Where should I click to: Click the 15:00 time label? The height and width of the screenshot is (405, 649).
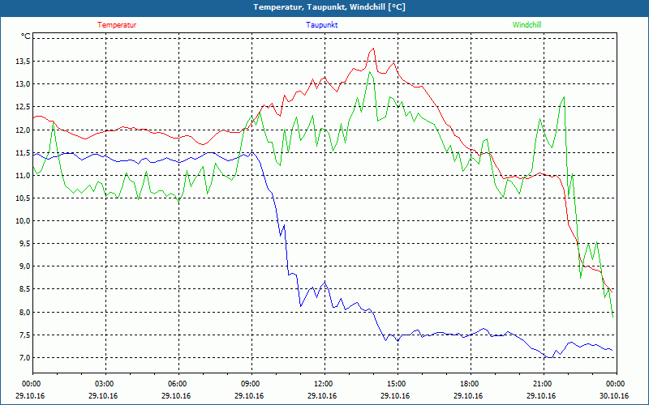(398, 384)
